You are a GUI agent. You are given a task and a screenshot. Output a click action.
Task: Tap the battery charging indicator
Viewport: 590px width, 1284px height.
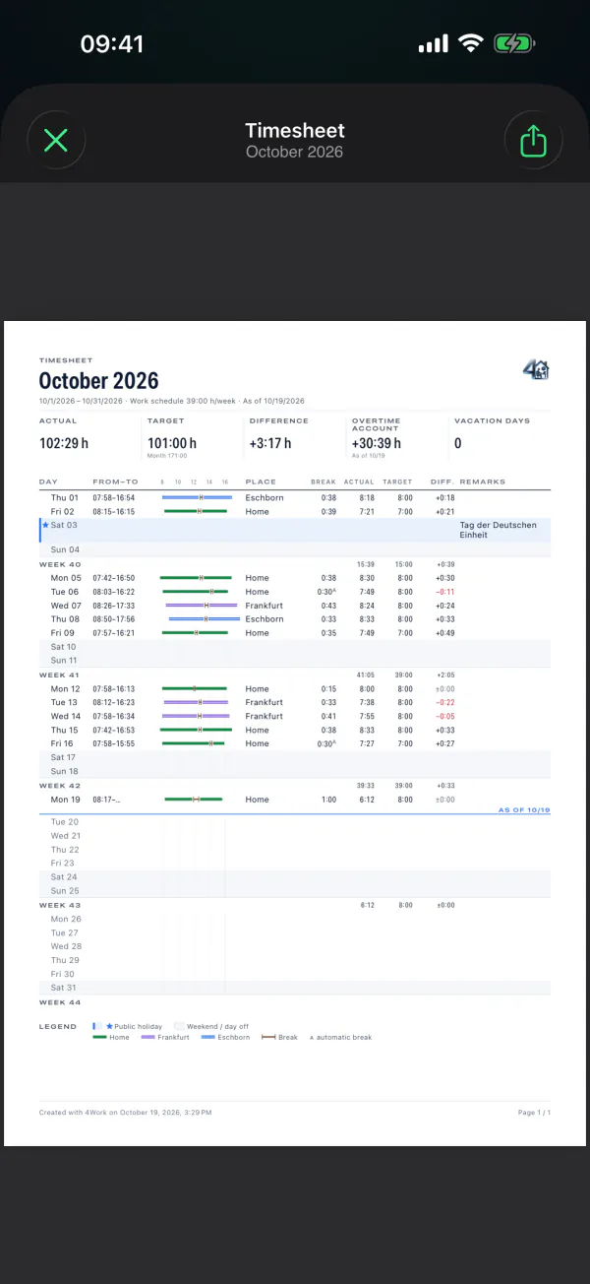tap(513, 43)
